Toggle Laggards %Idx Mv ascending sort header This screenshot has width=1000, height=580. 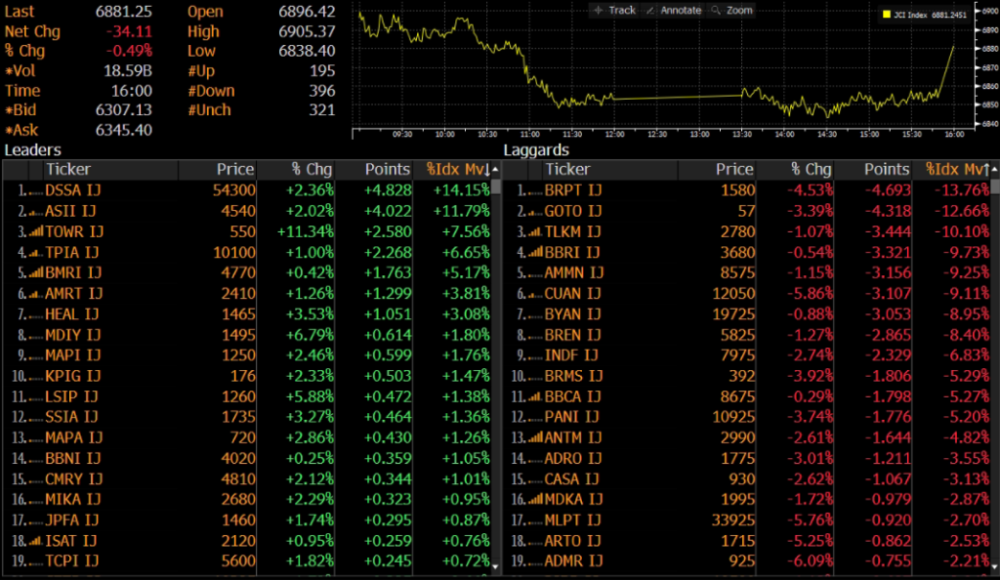click(958, 170)
